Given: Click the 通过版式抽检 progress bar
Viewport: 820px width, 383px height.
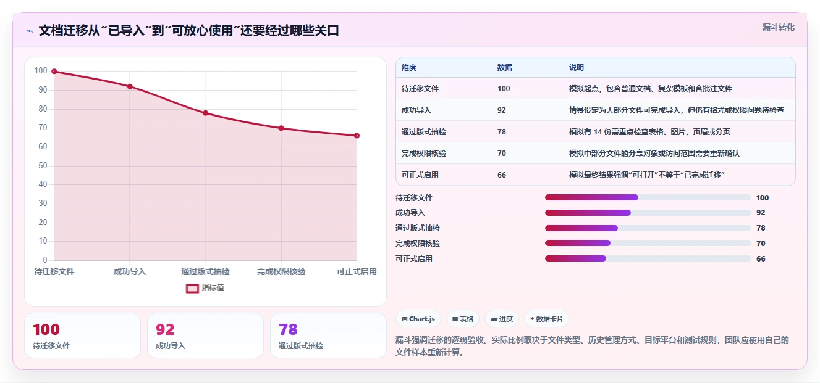Looking at the screenshot, I should tap(648, 228).
